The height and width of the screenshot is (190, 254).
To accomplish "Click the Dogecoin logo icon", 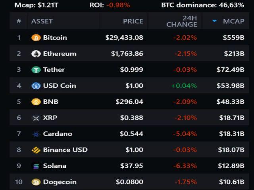I will tap(36, 182).
